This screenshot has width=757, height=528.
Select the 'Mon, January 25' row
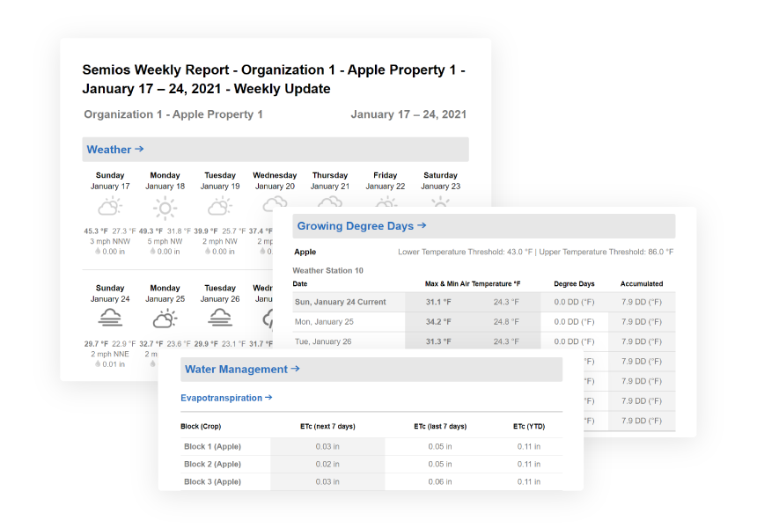point(484,322)
